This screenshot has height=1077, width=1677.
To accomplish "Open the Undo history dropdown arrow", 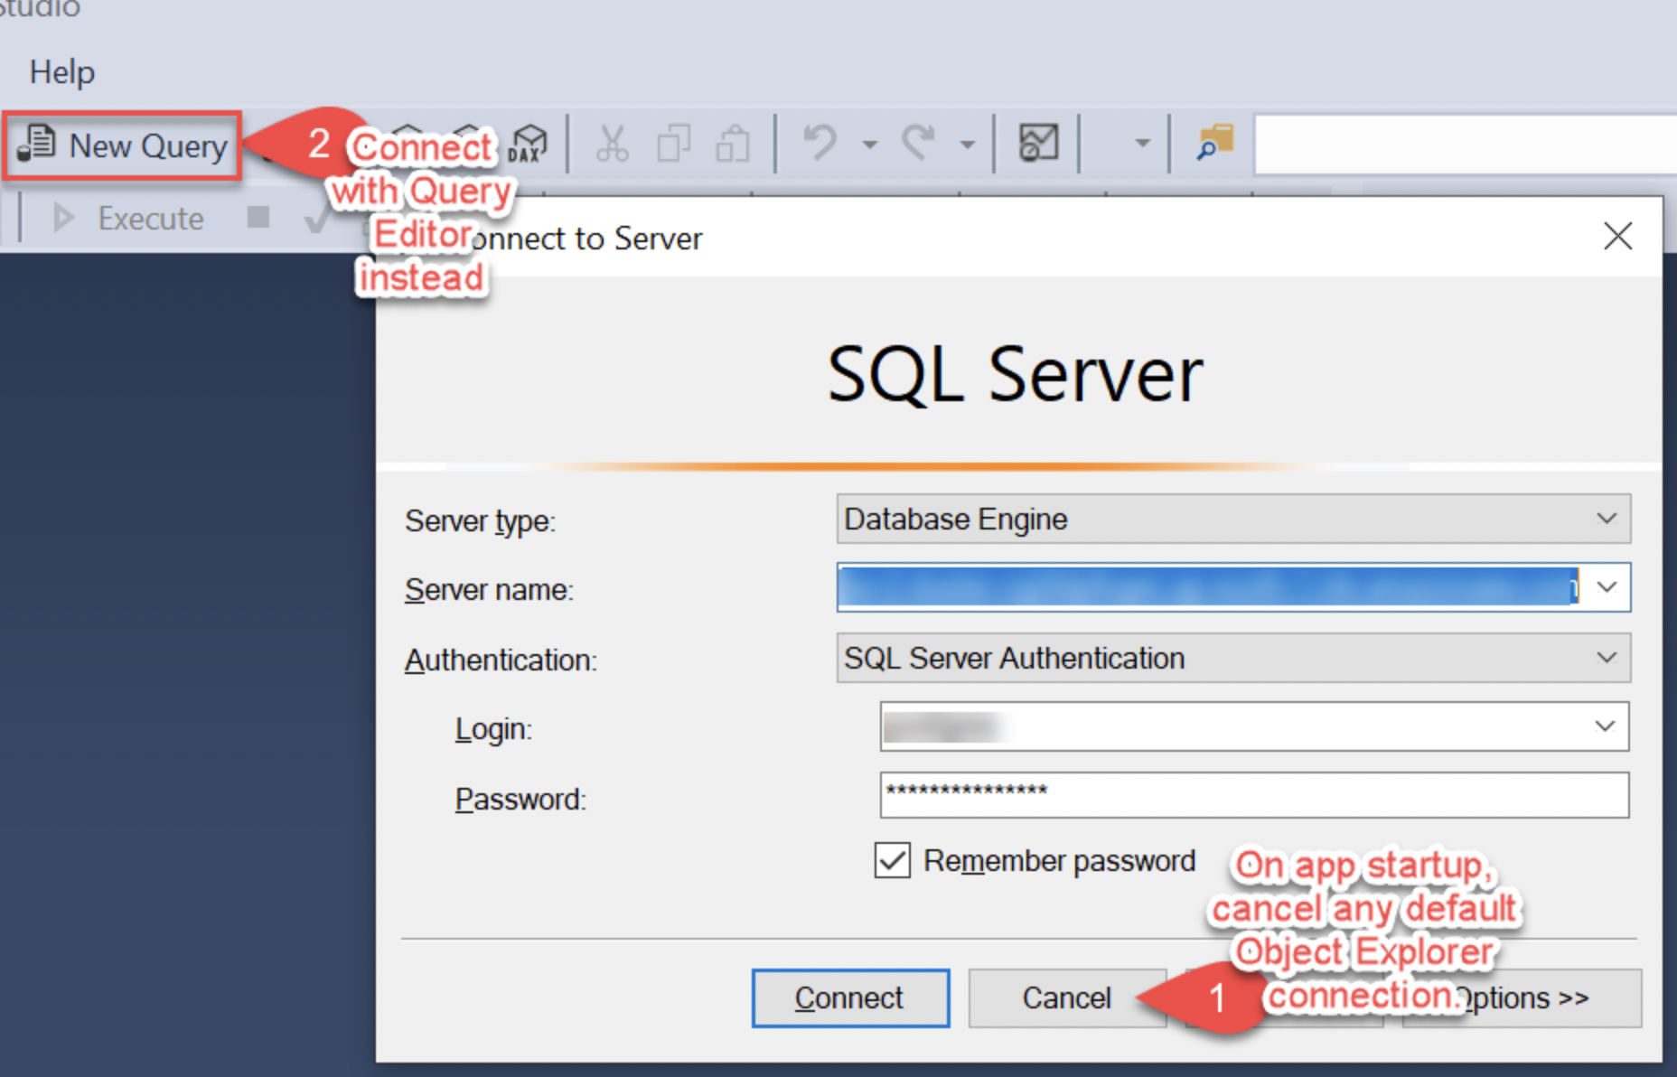I will click(869, 144).
